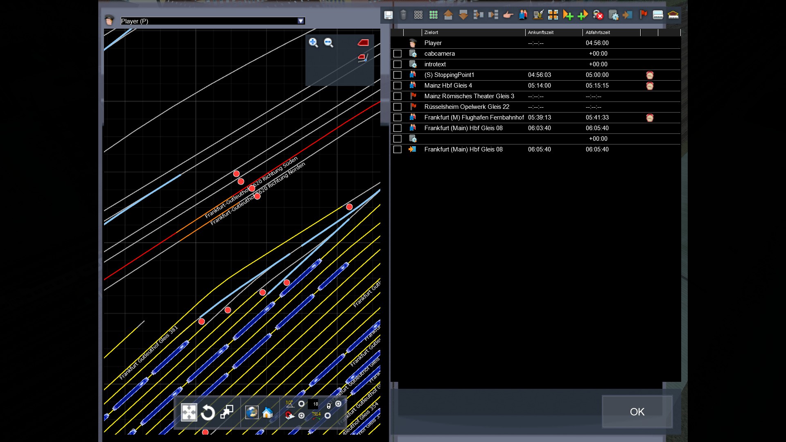Click the fuel pump refuel instruction icon
786x442 pixels.
click(538, 15)
